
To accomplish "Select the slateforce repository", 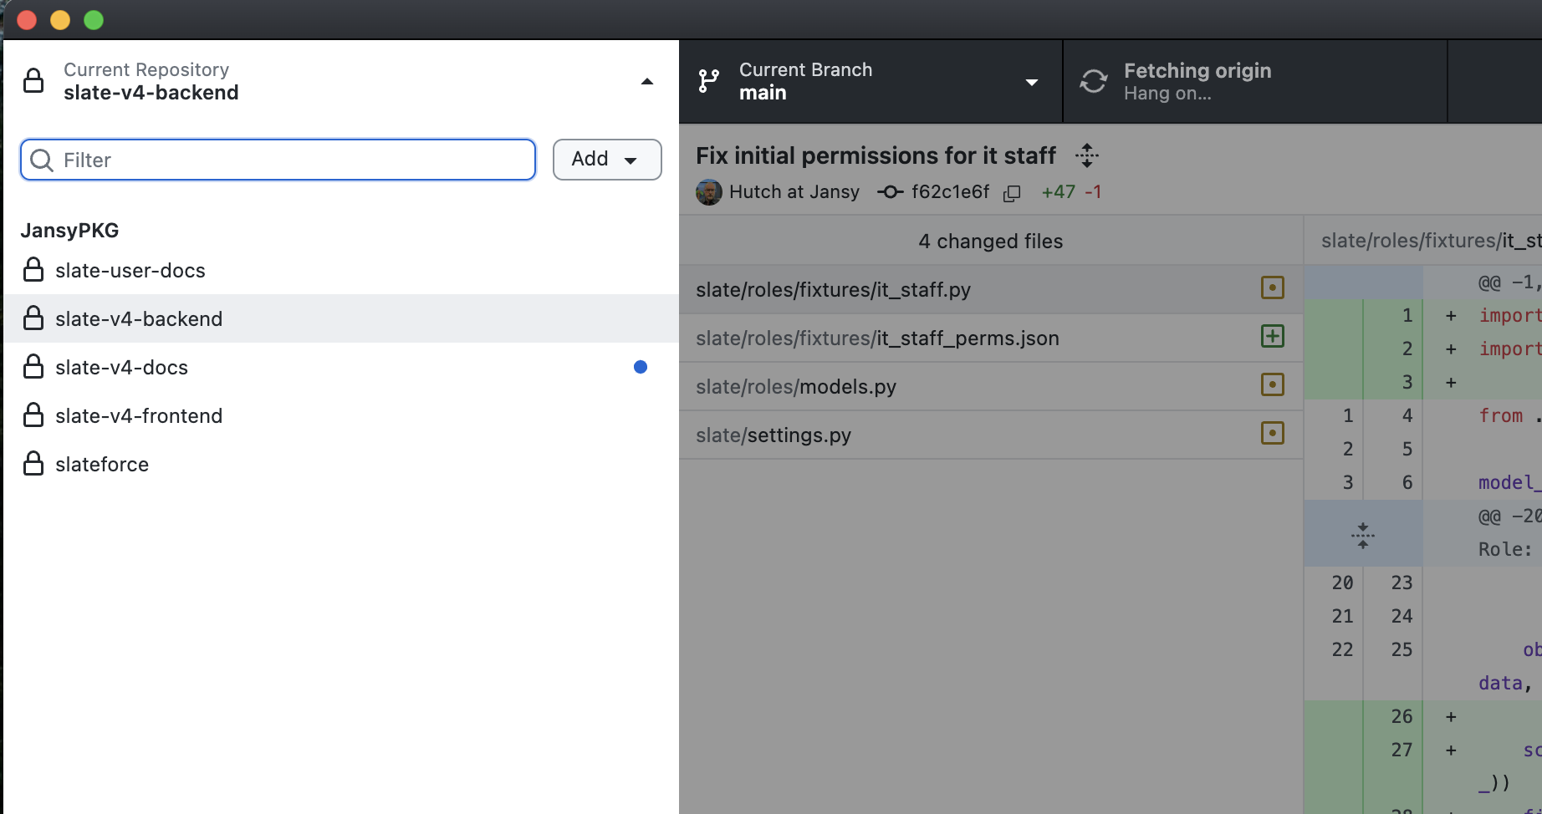I will [x=101, y=464].
